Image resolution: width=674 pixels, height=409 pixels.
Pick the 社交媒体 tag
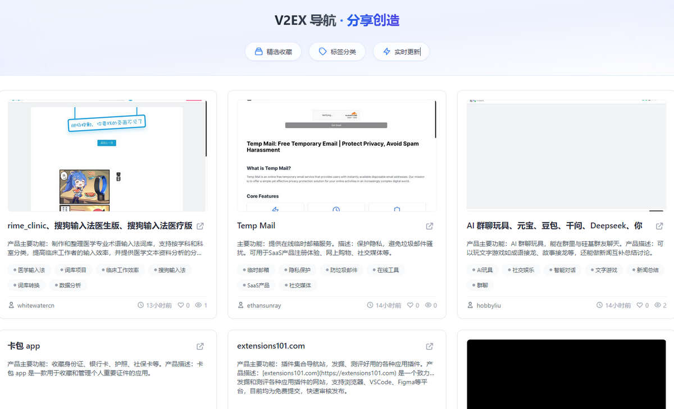298,285
